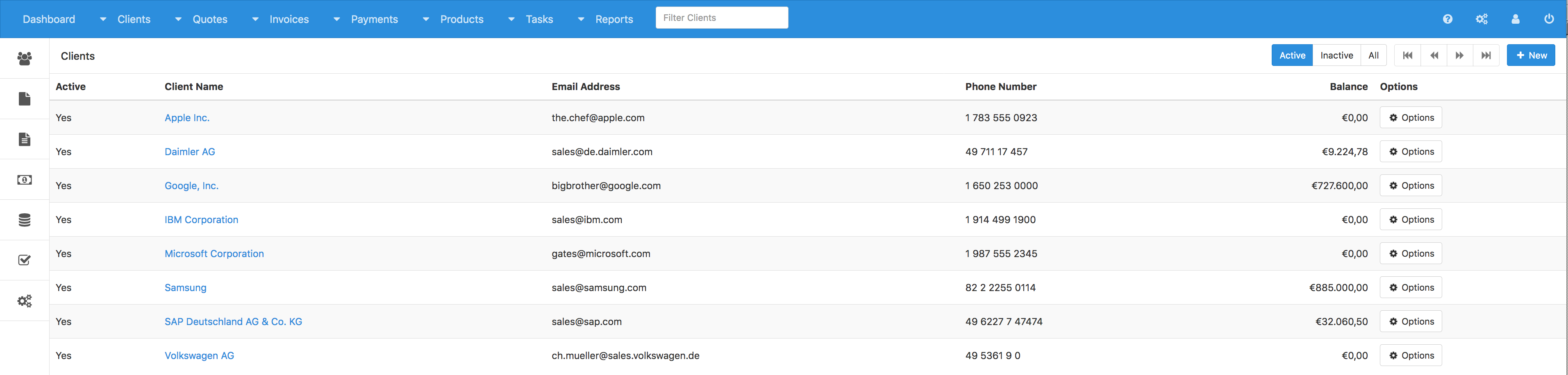Viewport: 1568px width, 375px height.
Task: Jump to last page of clients
Action: (1486, 55)
